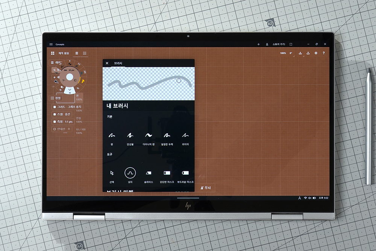The image size is (376, 251).
Task: Click the import (download arrow) icon
Action: [x=300, y=53]
